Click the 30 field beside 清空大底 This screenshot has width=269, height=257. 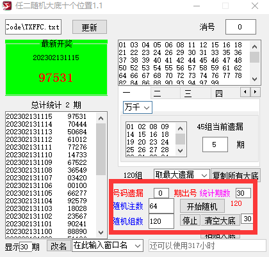point(247,219)
